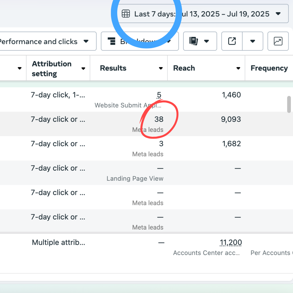Click the underlined result value 5
This screenshot has height=293, width=293.
click(x=159, y=95)
